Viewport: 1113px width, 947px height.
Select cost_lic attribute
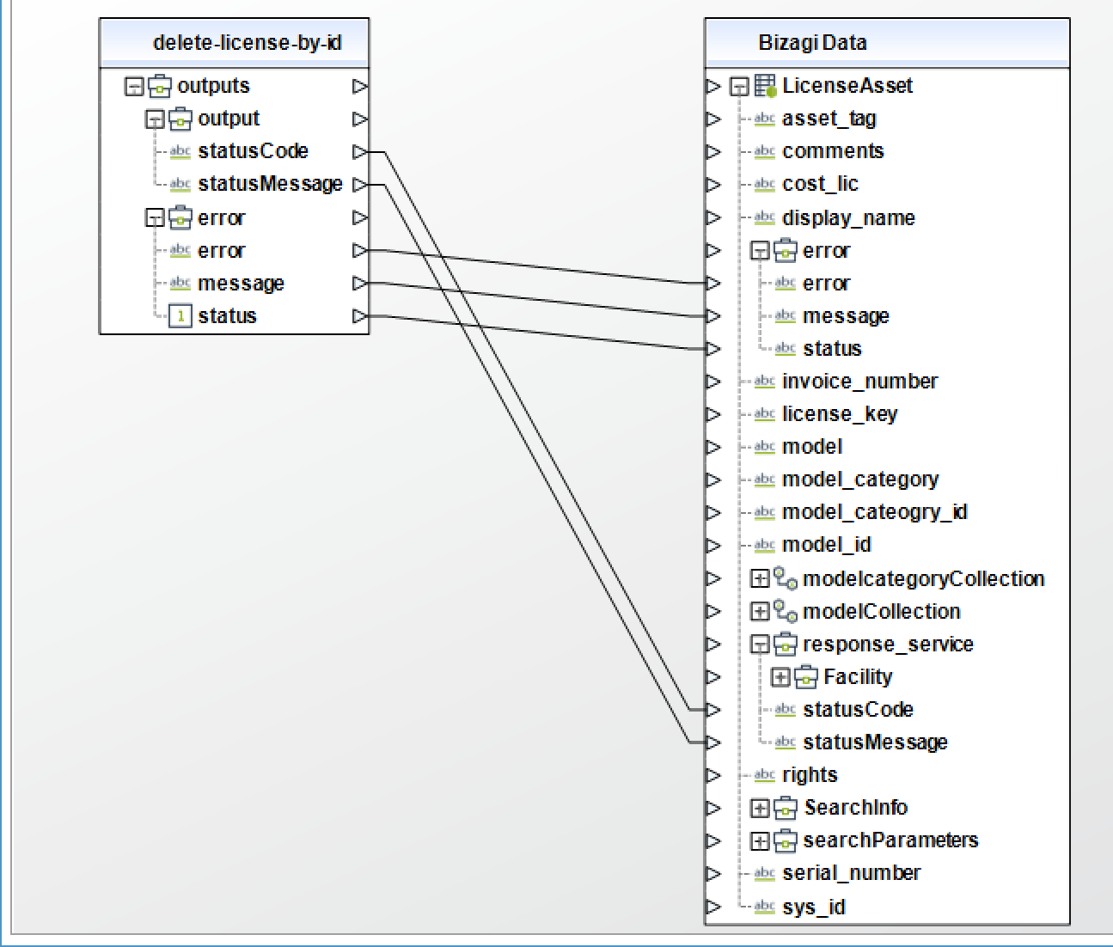820,184
